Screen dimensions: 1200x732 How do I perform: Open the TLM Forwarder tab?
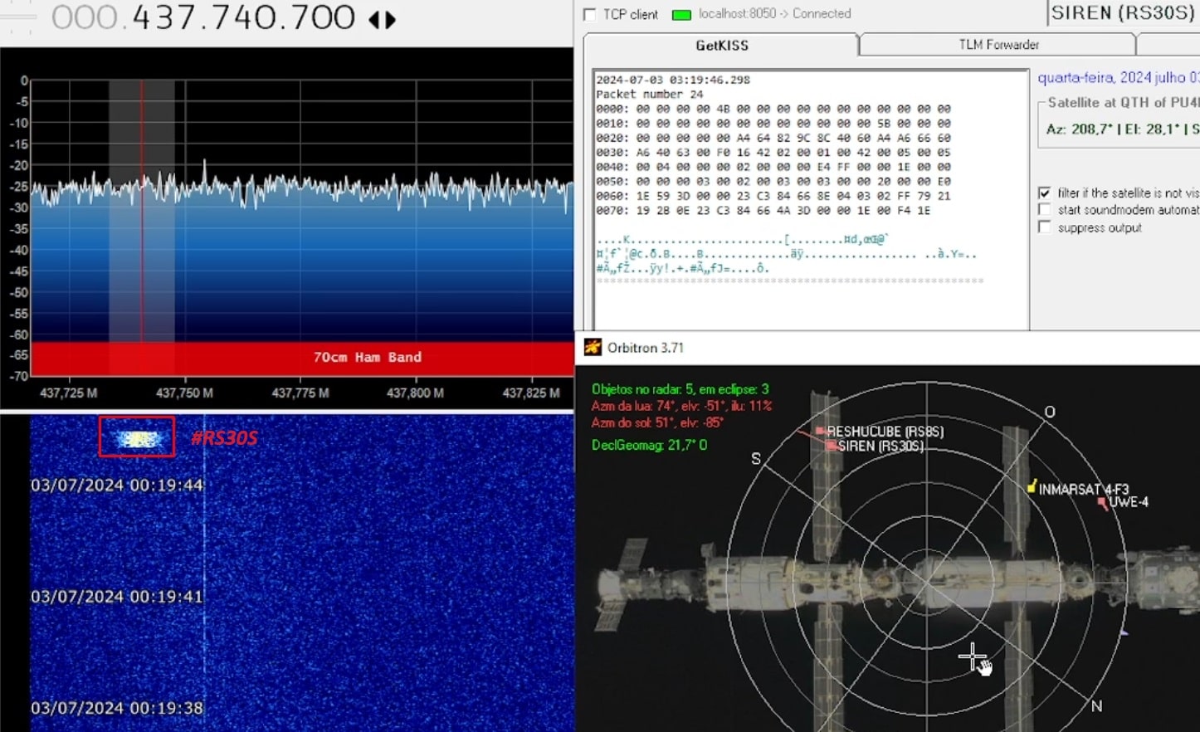(x=998, y=45)
